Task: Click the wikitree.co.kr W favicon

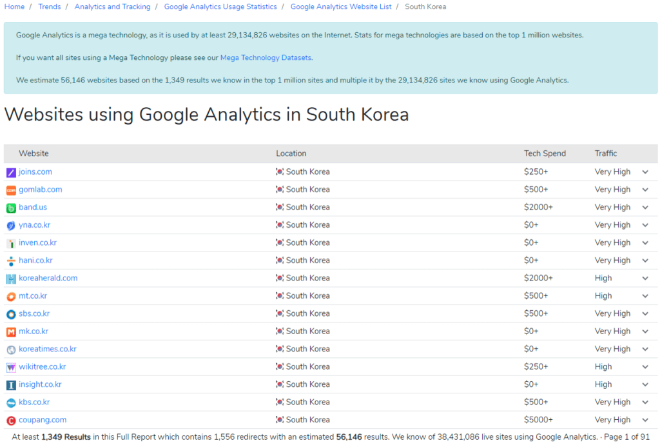Action: click(11, 367)
